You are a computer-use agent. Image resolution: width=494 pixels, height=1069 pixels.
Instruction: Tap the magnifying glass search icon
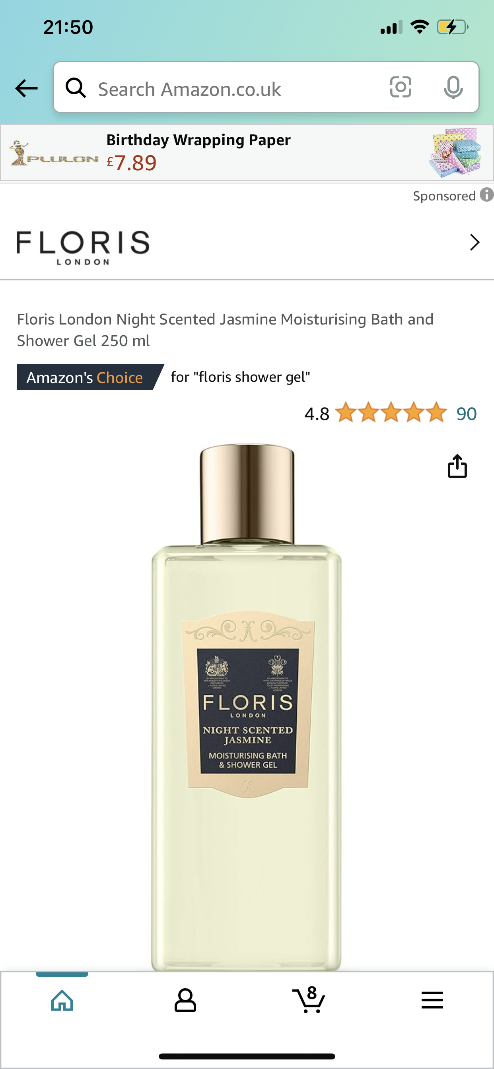pos(76,88)
